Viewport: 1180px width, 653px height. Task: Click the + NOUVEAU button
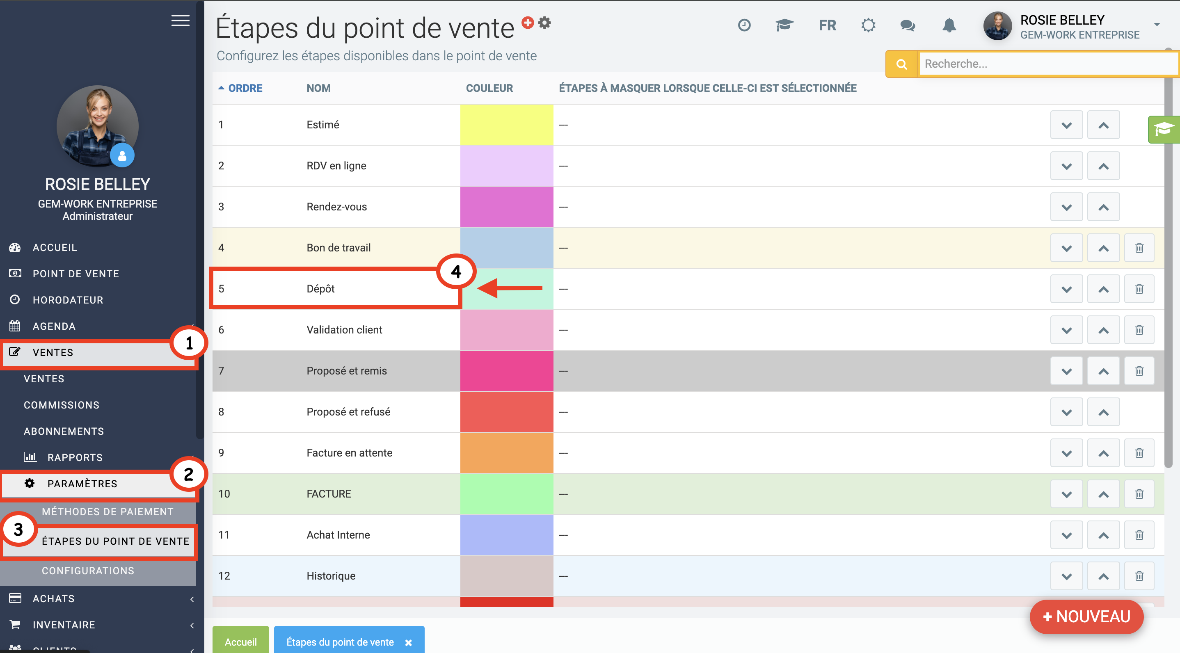coord(1086,616)
